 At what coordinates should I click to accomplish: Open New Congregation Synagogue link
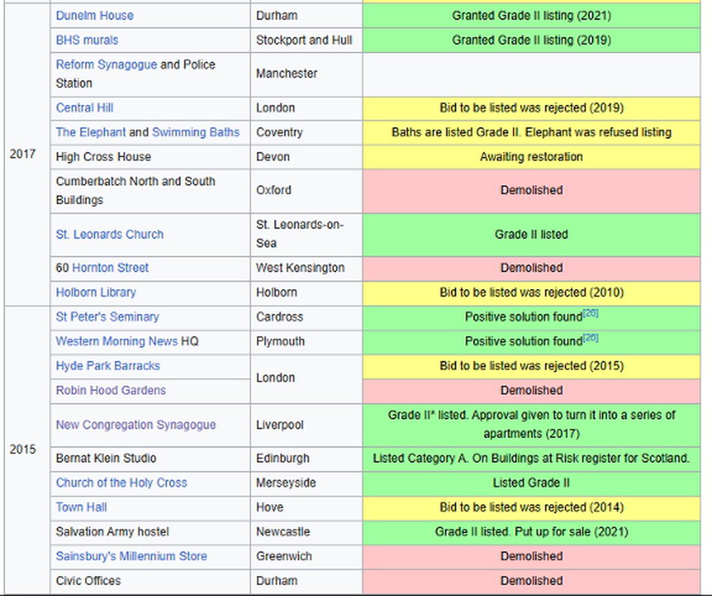tap(135, 424)
